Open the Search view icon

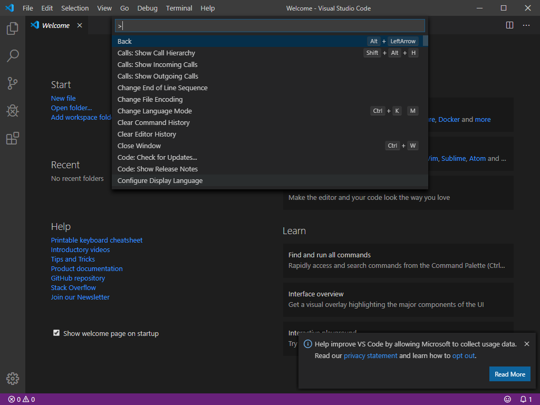(x=13, y=56)
